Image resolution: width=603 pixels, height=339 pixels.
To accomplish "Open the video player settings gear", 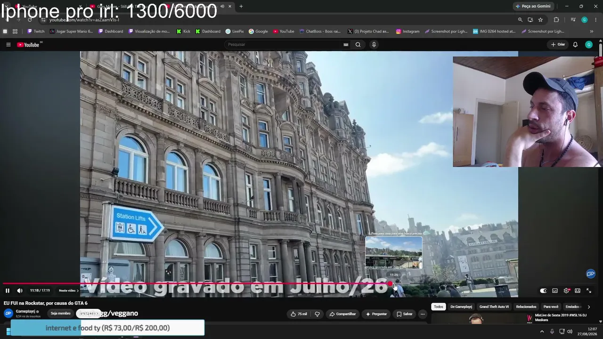I will click(566, 291).
